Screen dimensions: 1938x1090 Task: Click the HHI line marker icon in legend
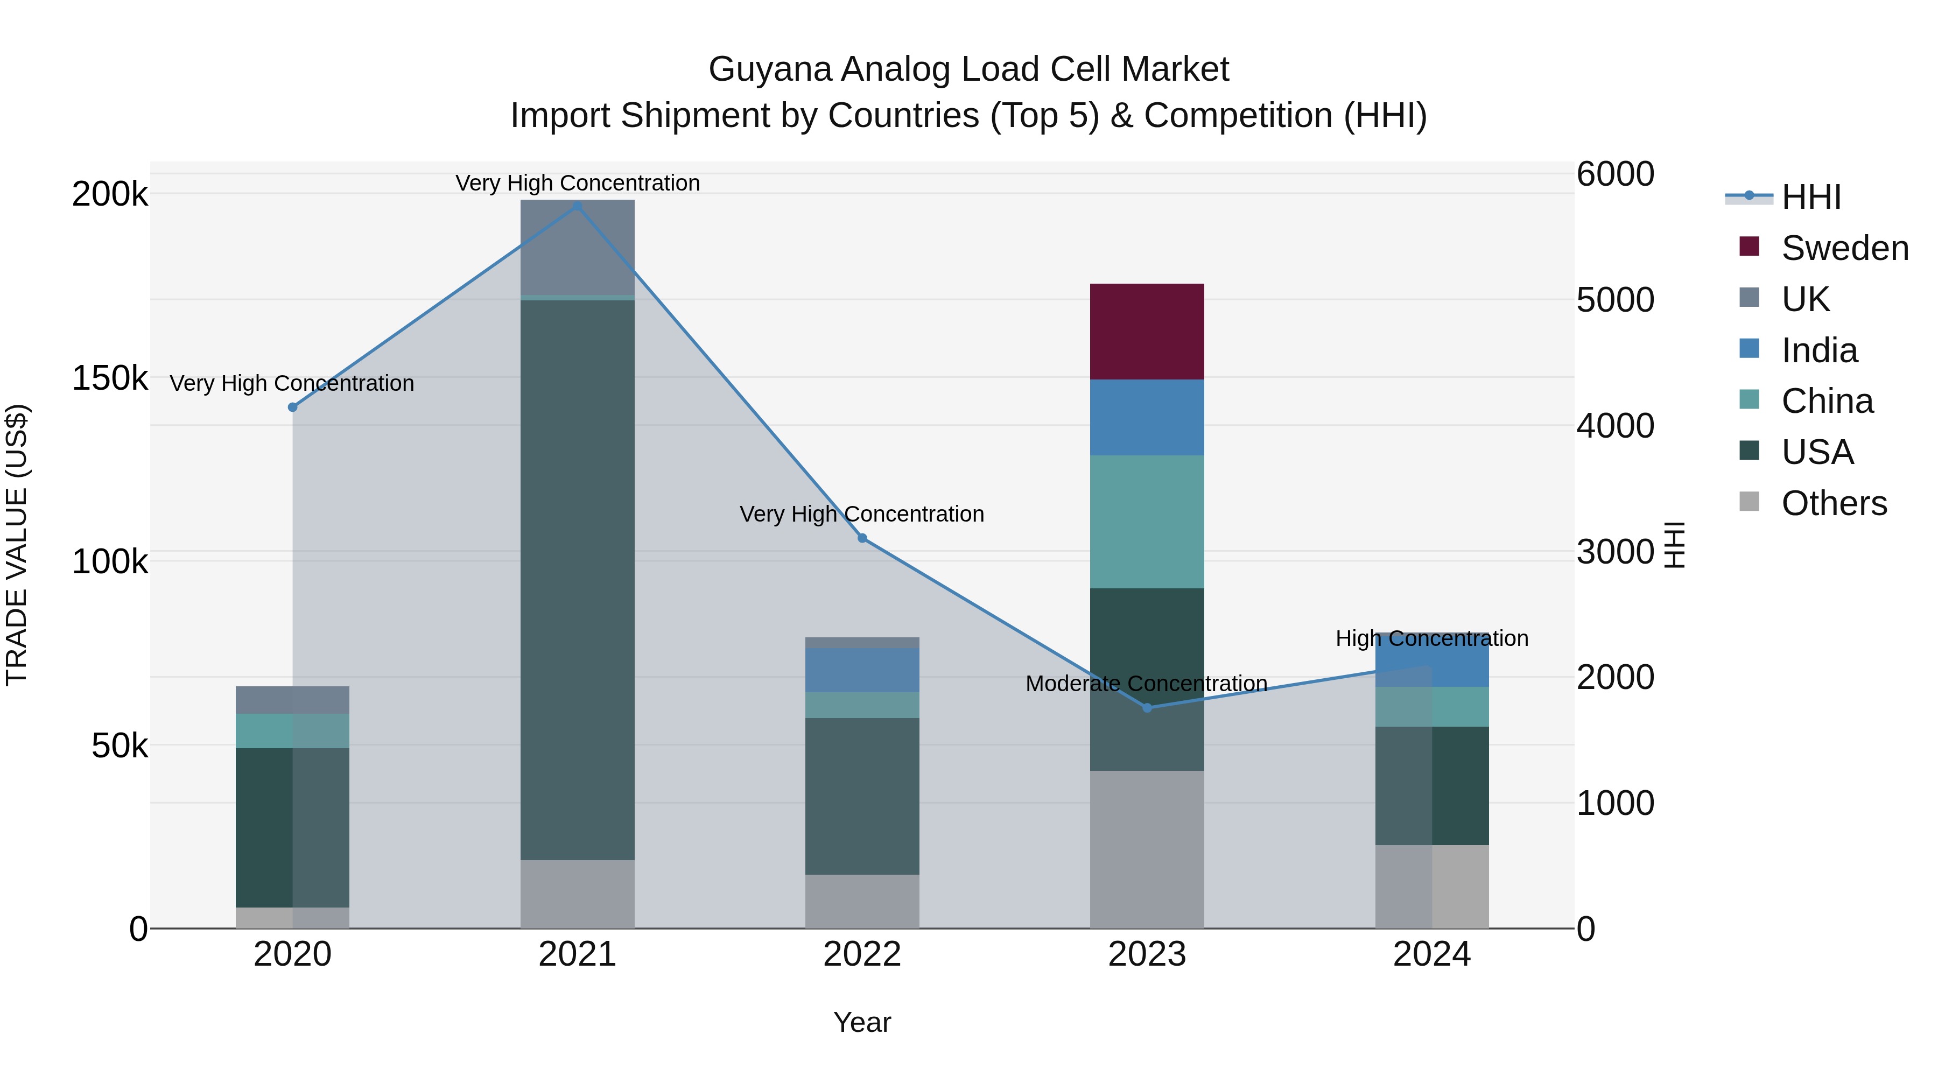(1749, 195)
